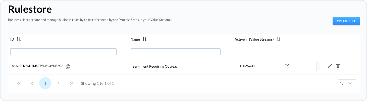Edit the Sentiment Requiring Outreach rule

pos(330,66)
